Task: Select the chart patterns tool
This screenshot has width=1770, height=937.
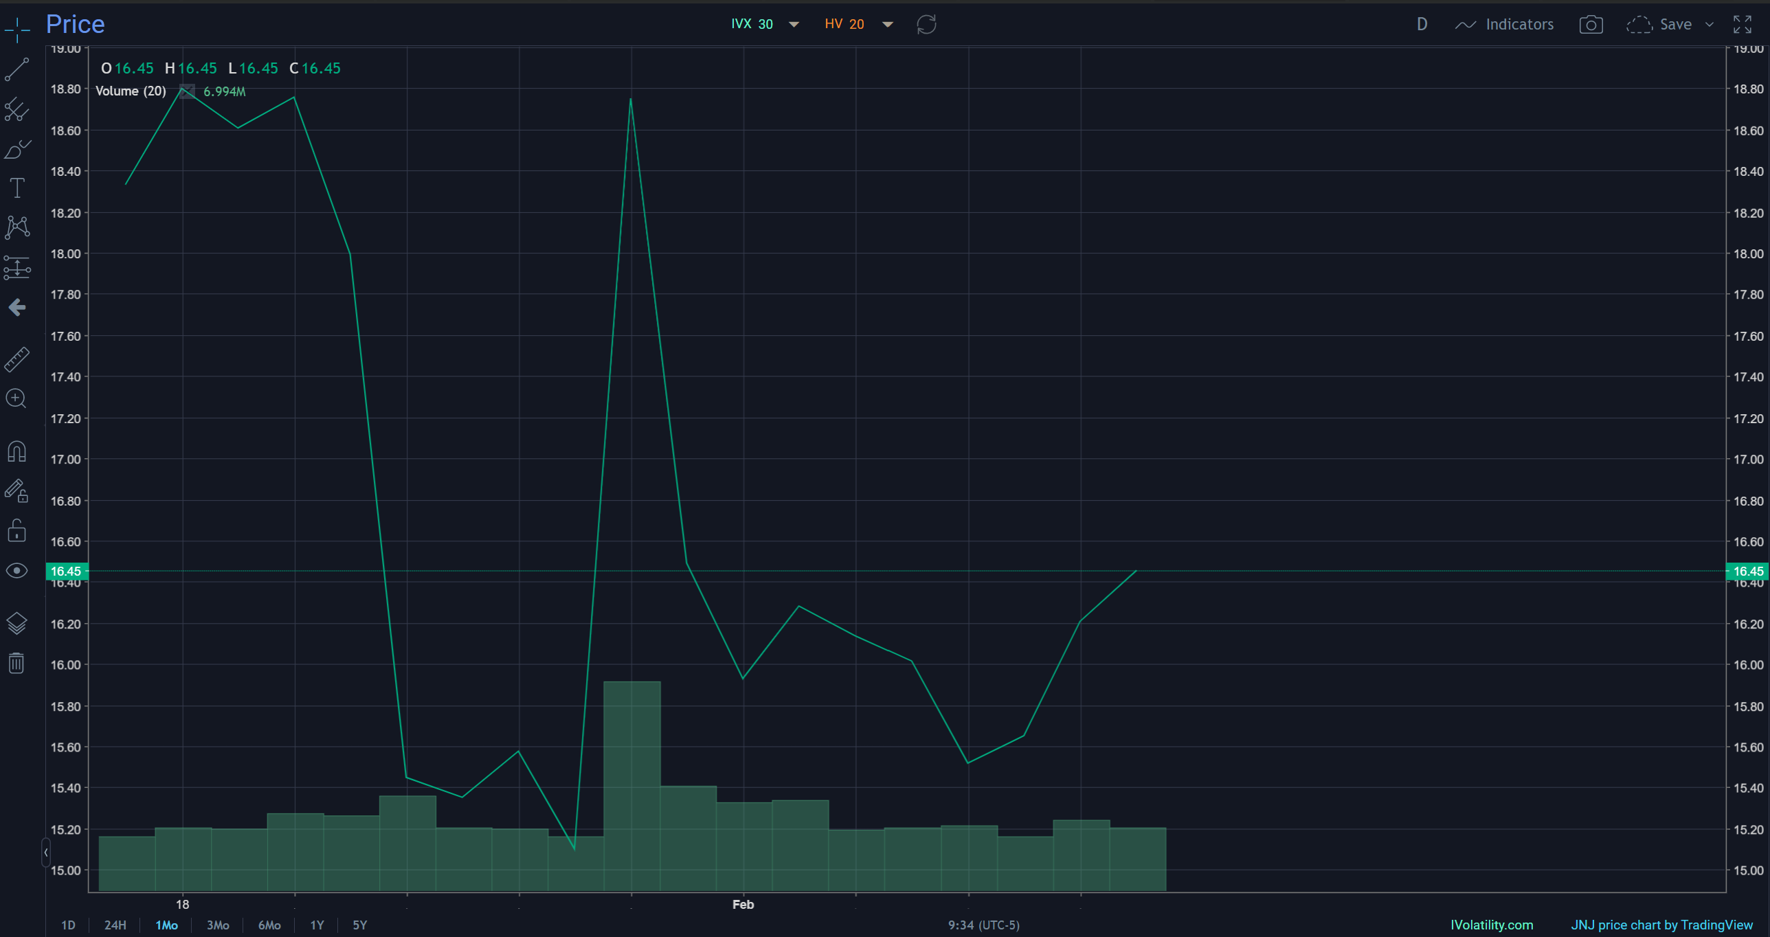Action: point(17,227)
